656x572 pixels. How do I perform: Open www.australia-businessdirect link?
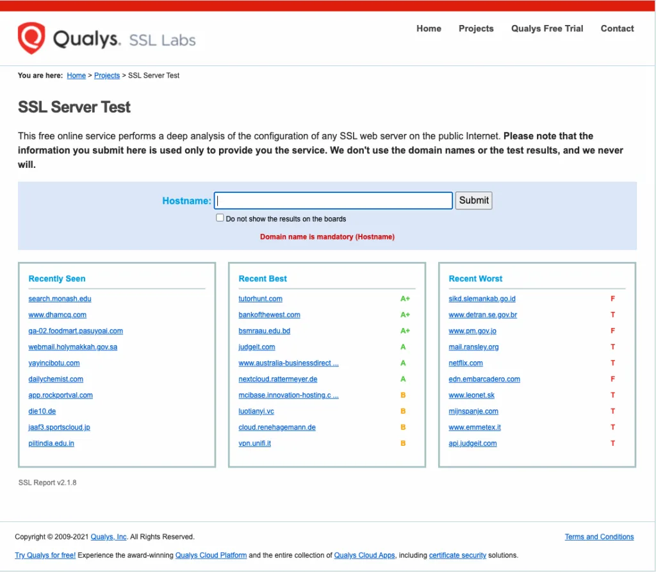[288, 363]
